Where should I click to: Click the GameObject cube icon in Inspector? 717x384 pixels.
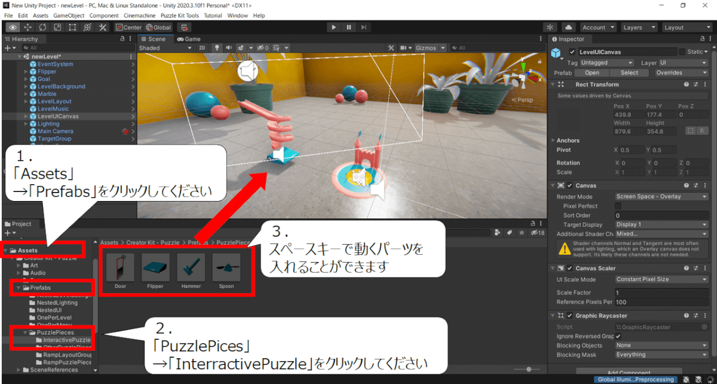(x=557, y=53)
